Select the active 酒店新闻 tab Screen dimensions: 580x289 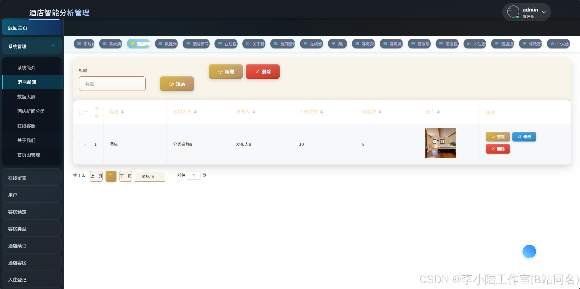139,44
